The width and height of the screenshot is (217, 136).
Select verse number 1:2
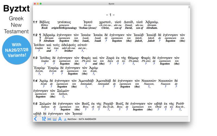[35, 35]
